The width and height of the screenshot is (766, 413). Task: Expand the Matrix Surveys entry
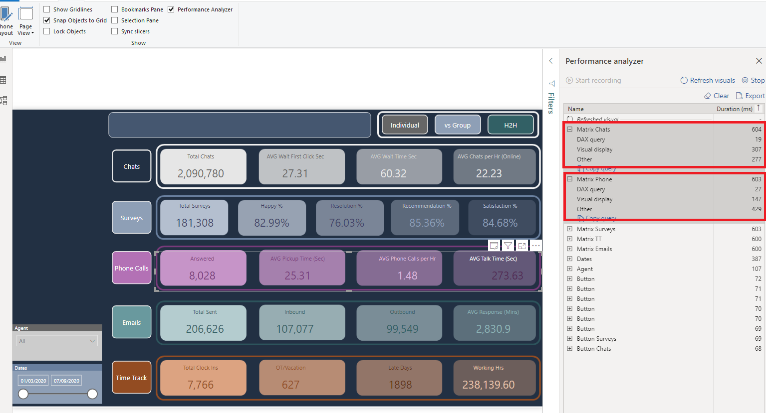(569, 229)
